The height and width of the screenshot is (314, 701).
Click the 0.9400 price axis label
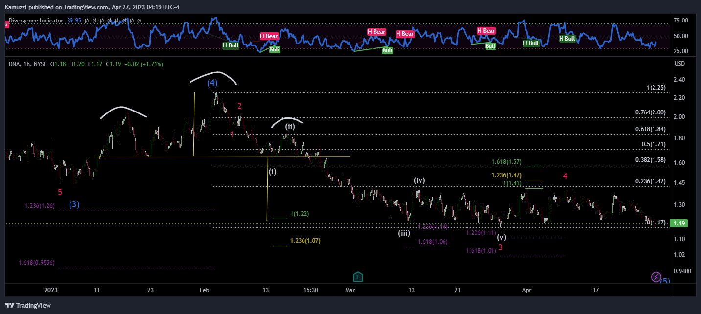point(681,271)
